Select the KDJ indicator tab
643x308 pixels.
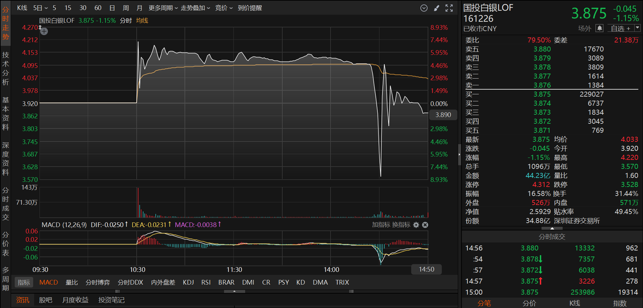click(189, 282)
